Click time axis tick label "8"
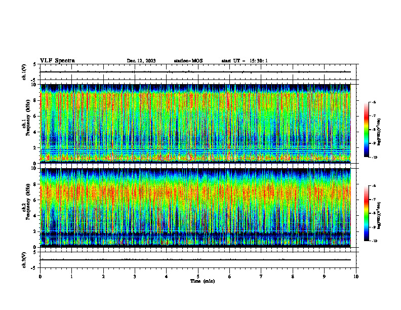 293,277
